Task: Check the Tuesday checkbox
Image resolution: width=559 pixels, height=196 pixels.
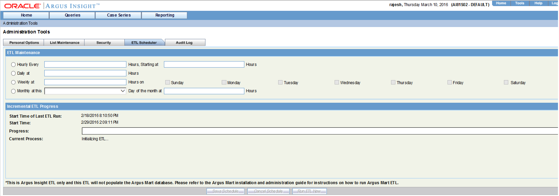Action: (280, 82)
